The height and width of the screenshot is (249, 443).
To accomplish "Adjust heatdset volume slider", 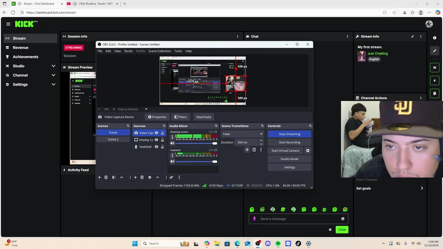I will pos(196,162).
